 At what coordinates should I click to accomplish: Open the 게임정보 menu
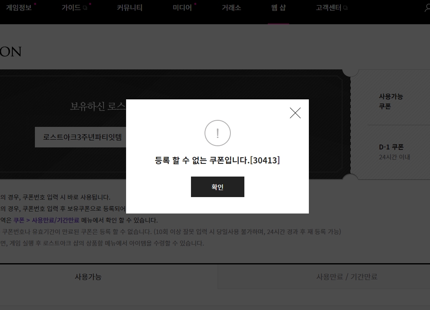coord(18,8)
